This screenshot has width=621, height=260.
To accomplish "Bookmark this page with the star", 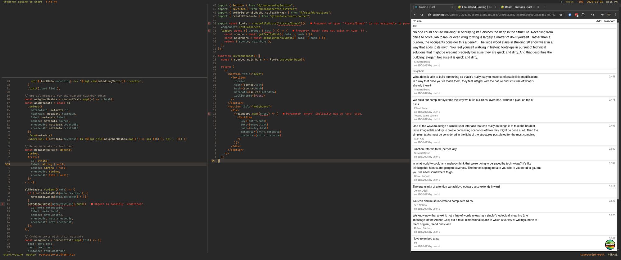I will coord(561,15).
